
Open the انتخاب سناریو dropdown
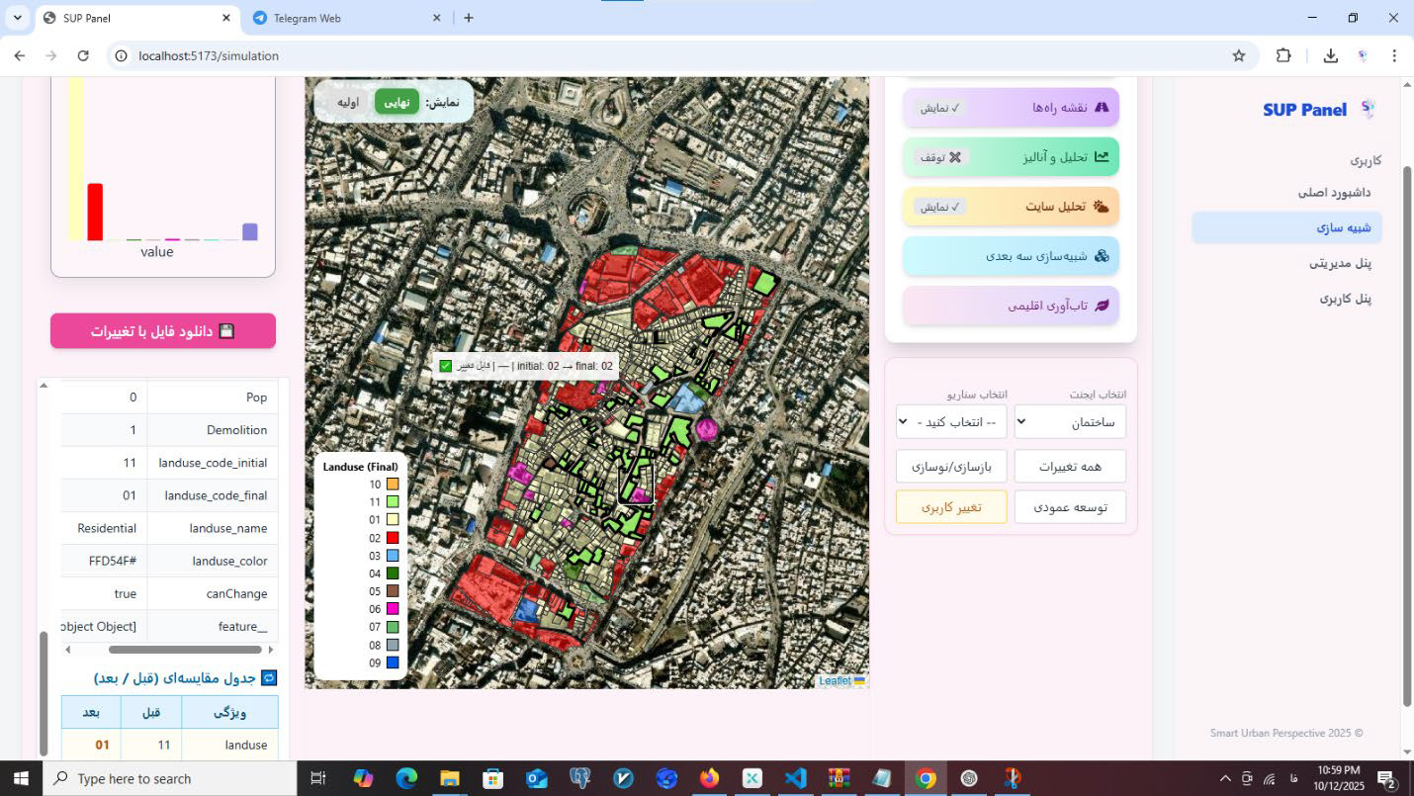point(951,422)
